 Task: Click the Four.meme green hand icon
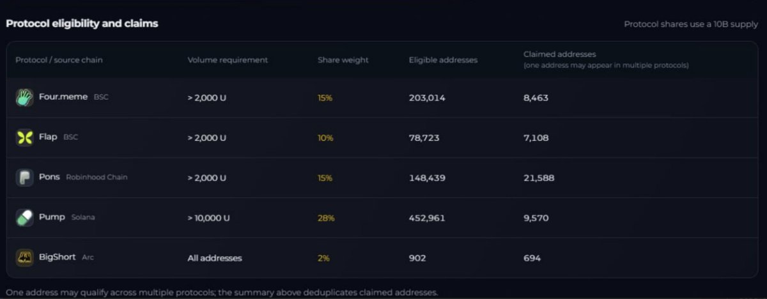24,98
